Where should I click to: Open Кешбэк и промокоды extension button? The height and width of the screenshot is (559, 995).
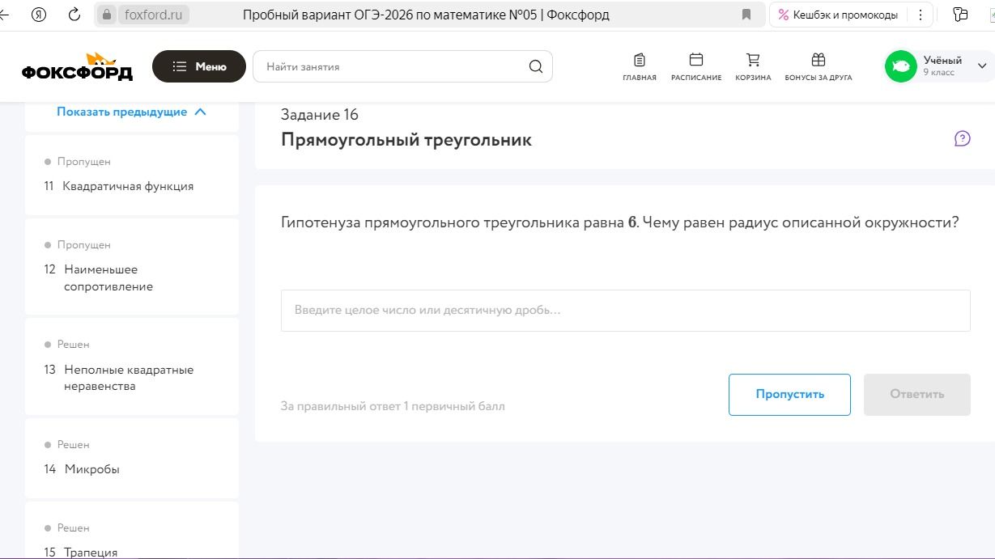tap(838, 15)
